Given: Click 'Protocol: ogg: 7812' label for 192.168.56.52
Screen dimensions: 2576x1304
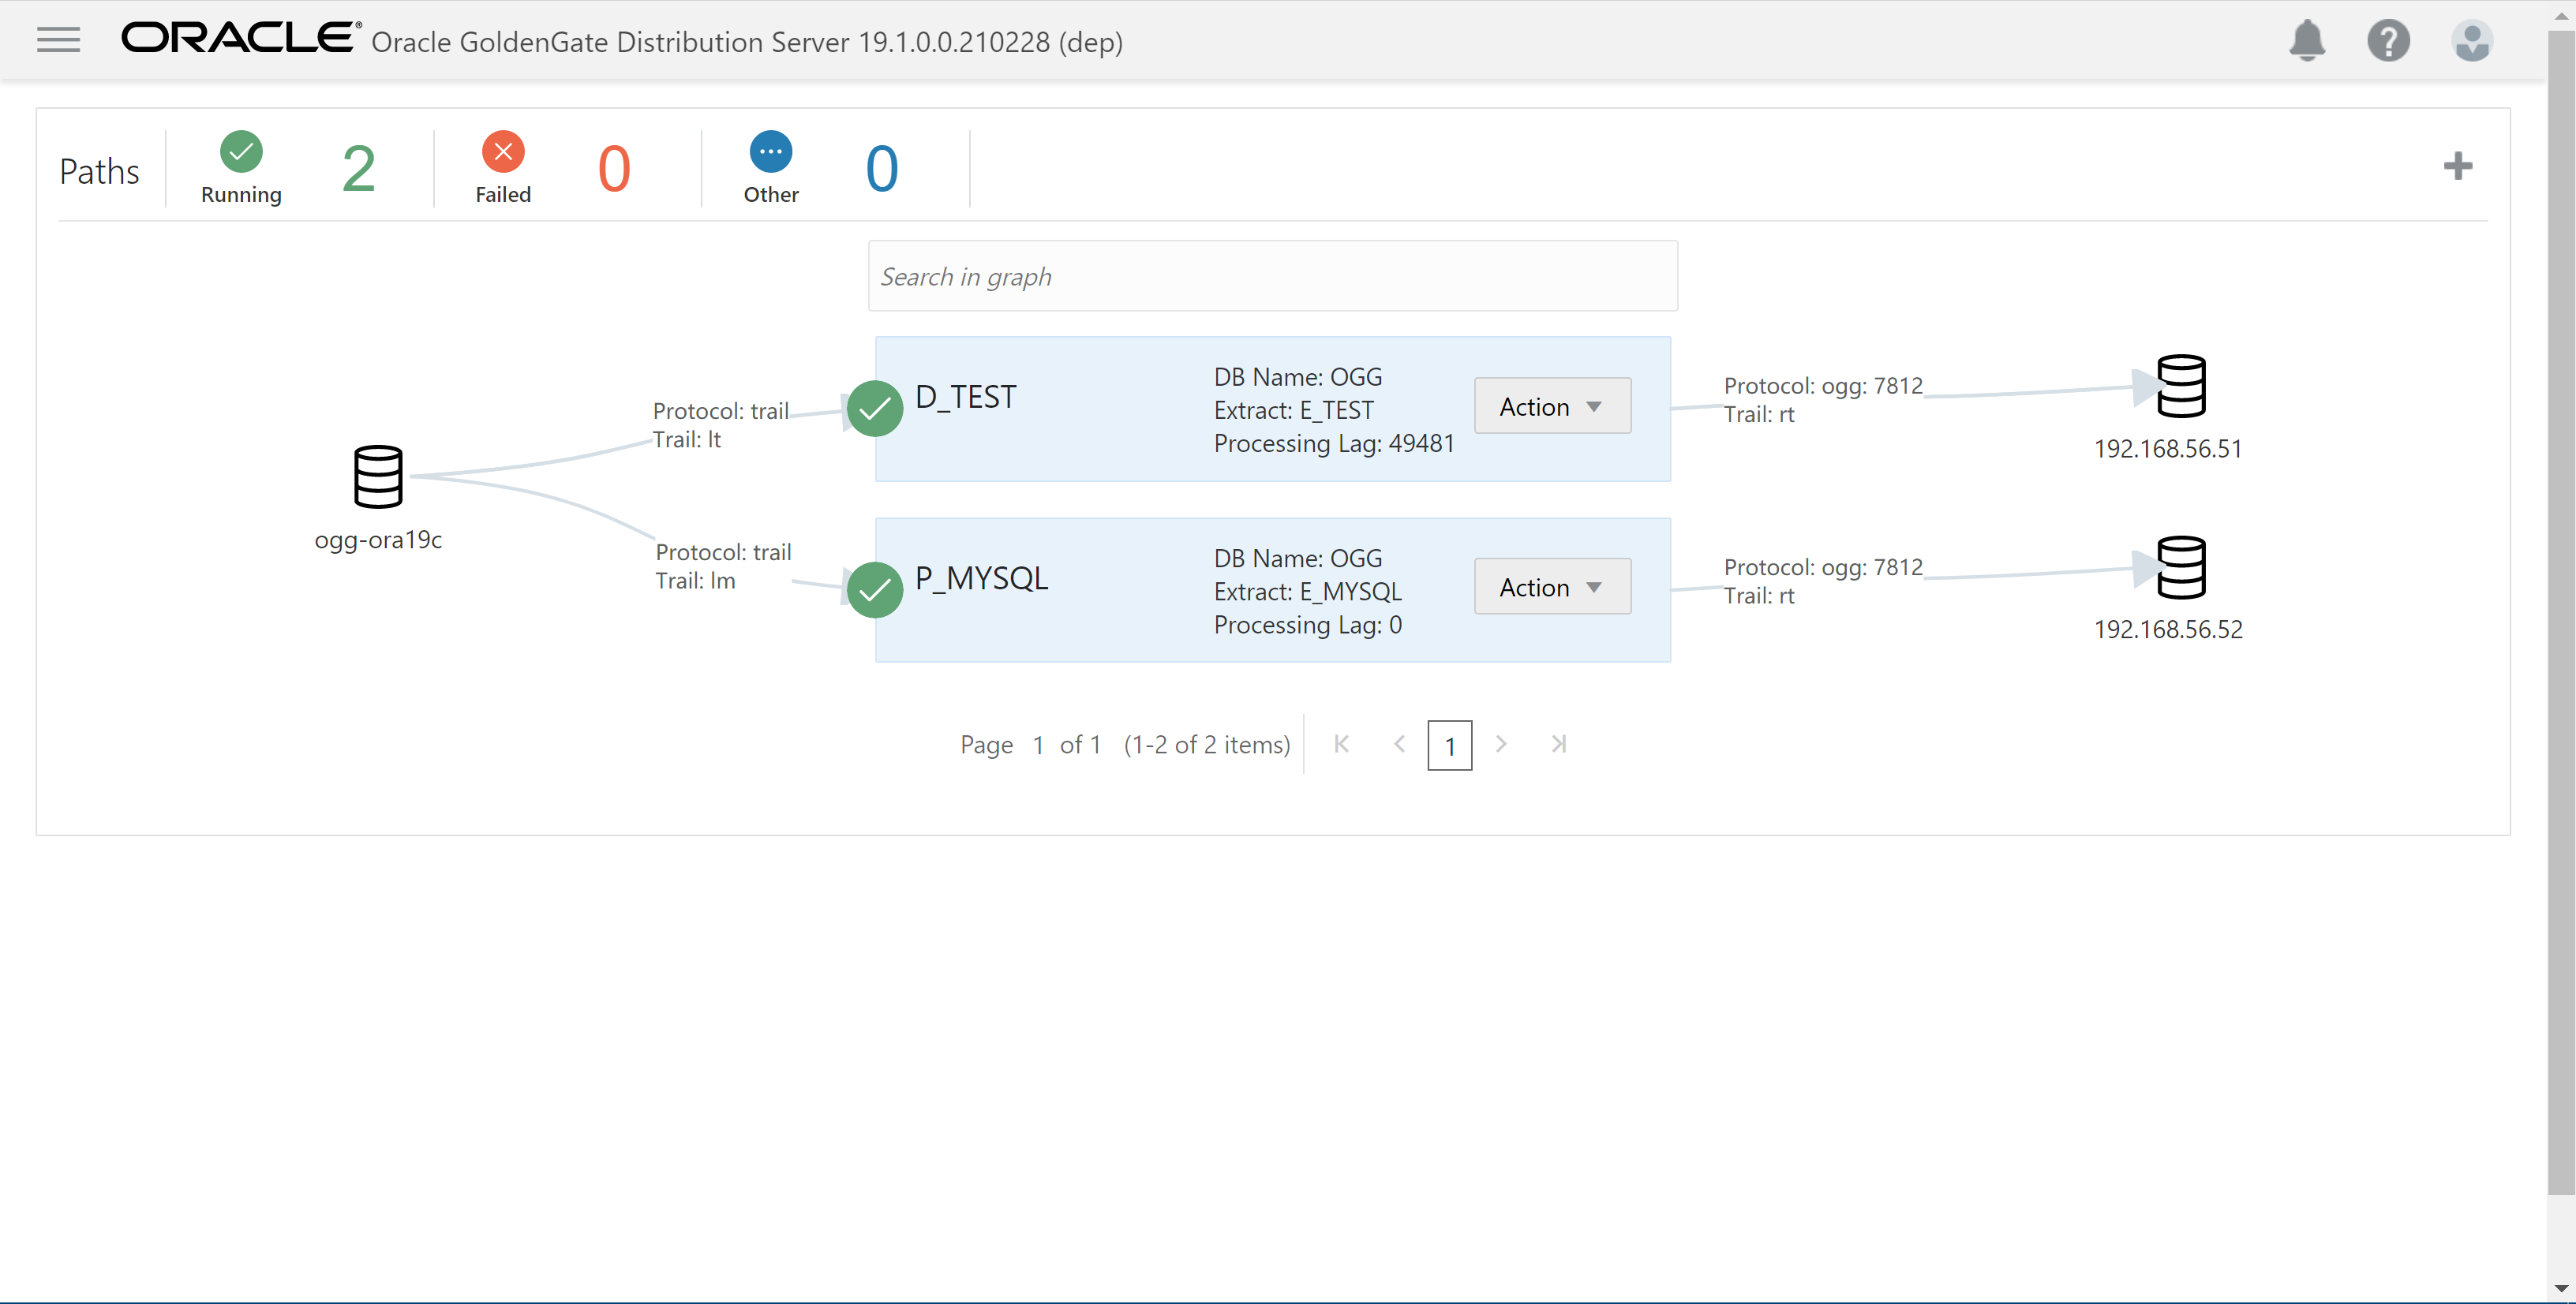Looking at the screenshot, I should (1822, 566).
